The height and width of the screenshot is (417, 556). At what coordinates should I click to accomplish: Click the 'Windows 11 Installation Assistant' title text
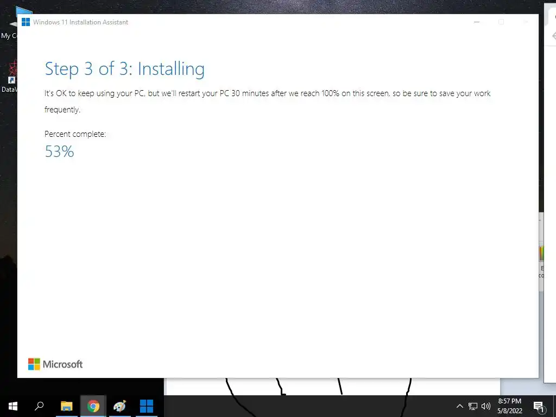(80, 22)
